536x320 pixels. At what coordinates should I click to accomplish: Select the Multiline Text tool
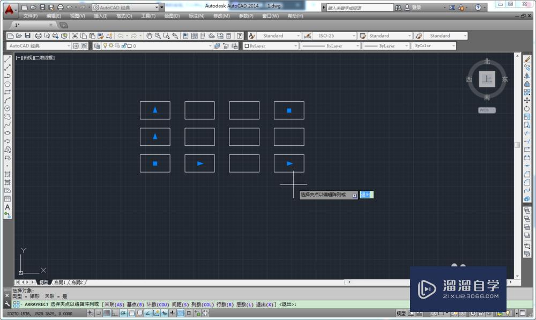(7, 207)
